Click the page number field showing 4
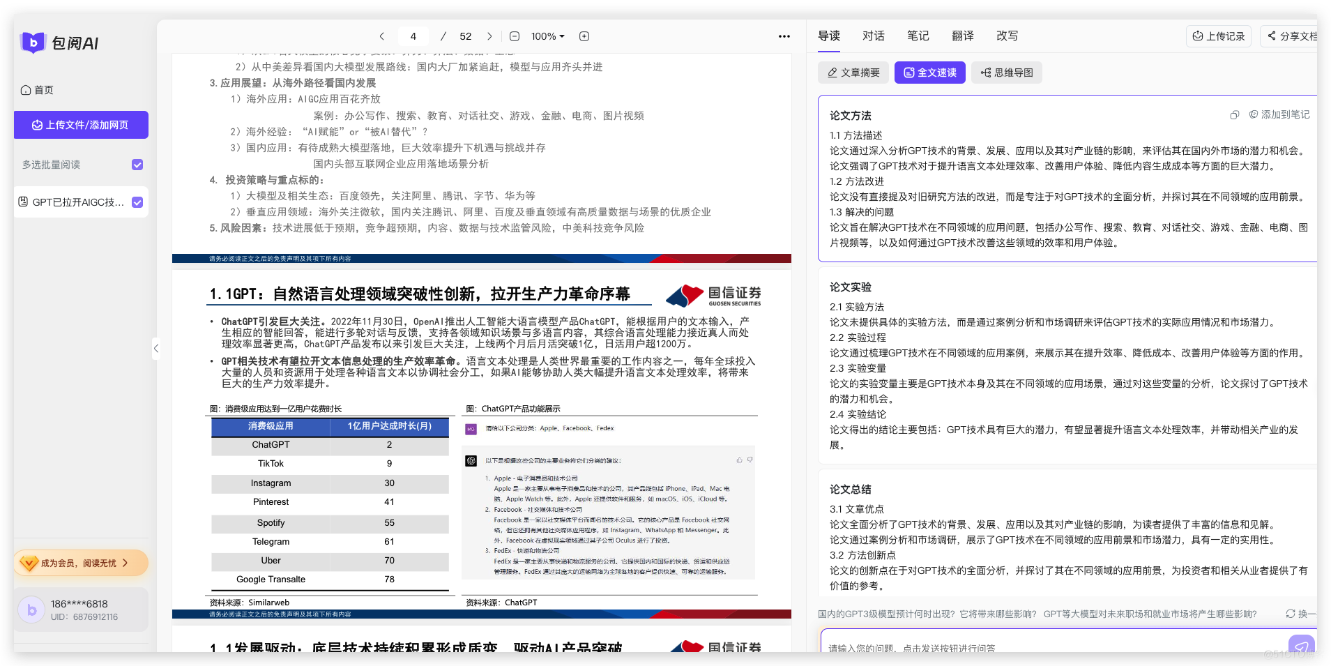Screen dimensions: 1331x666 pyautogui.click(x=413, y=36)
